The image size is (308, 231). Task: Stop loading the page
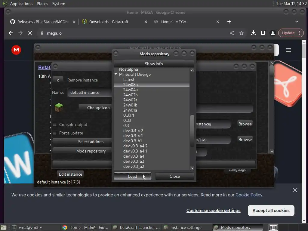coord(30,33)
